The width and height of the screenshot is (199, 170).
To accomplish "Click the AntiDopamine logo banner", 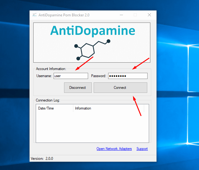I will click(x=92, y=43).
